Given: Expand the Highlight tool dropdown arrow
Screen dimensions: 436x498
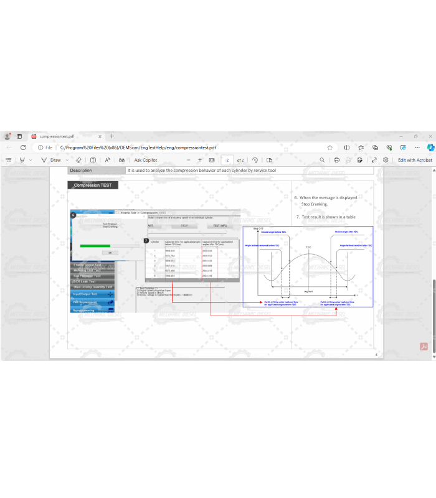Looking at the screenshot, I should pos(31,160).
